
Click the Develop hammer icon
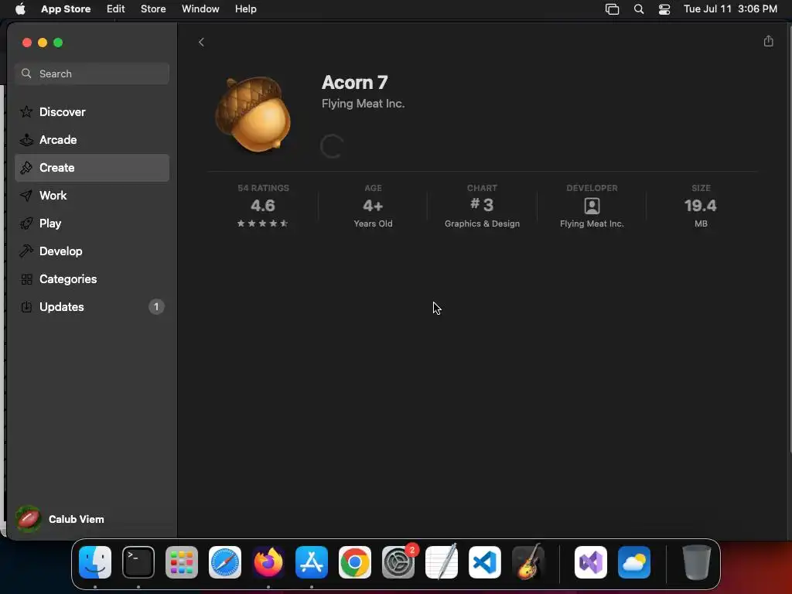[26, 251]
